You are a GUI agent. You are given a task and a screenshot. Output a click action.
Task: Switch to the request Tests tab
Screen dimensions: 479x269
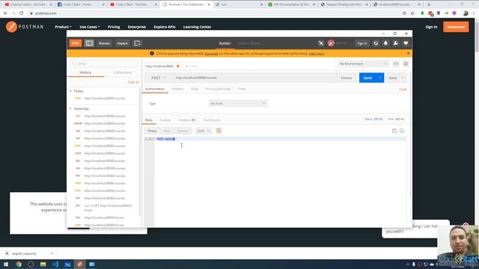coord(242,89)
